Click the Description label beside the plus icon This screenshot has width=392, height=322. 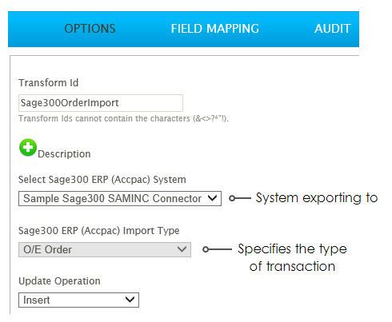point(64,154)
